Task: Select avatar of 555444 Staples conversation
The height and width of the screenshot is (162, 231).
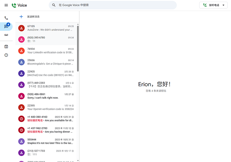Action: pos(21,141)
